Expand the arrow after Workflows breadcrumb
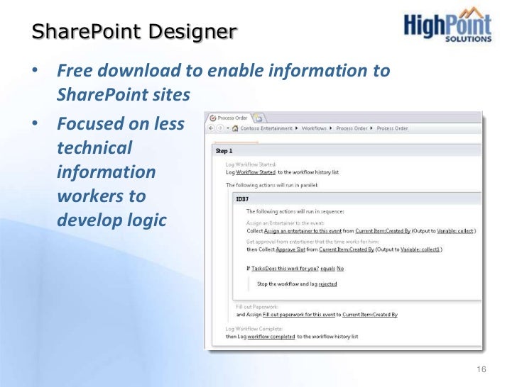The image size is (517, 387). [331, 128]
